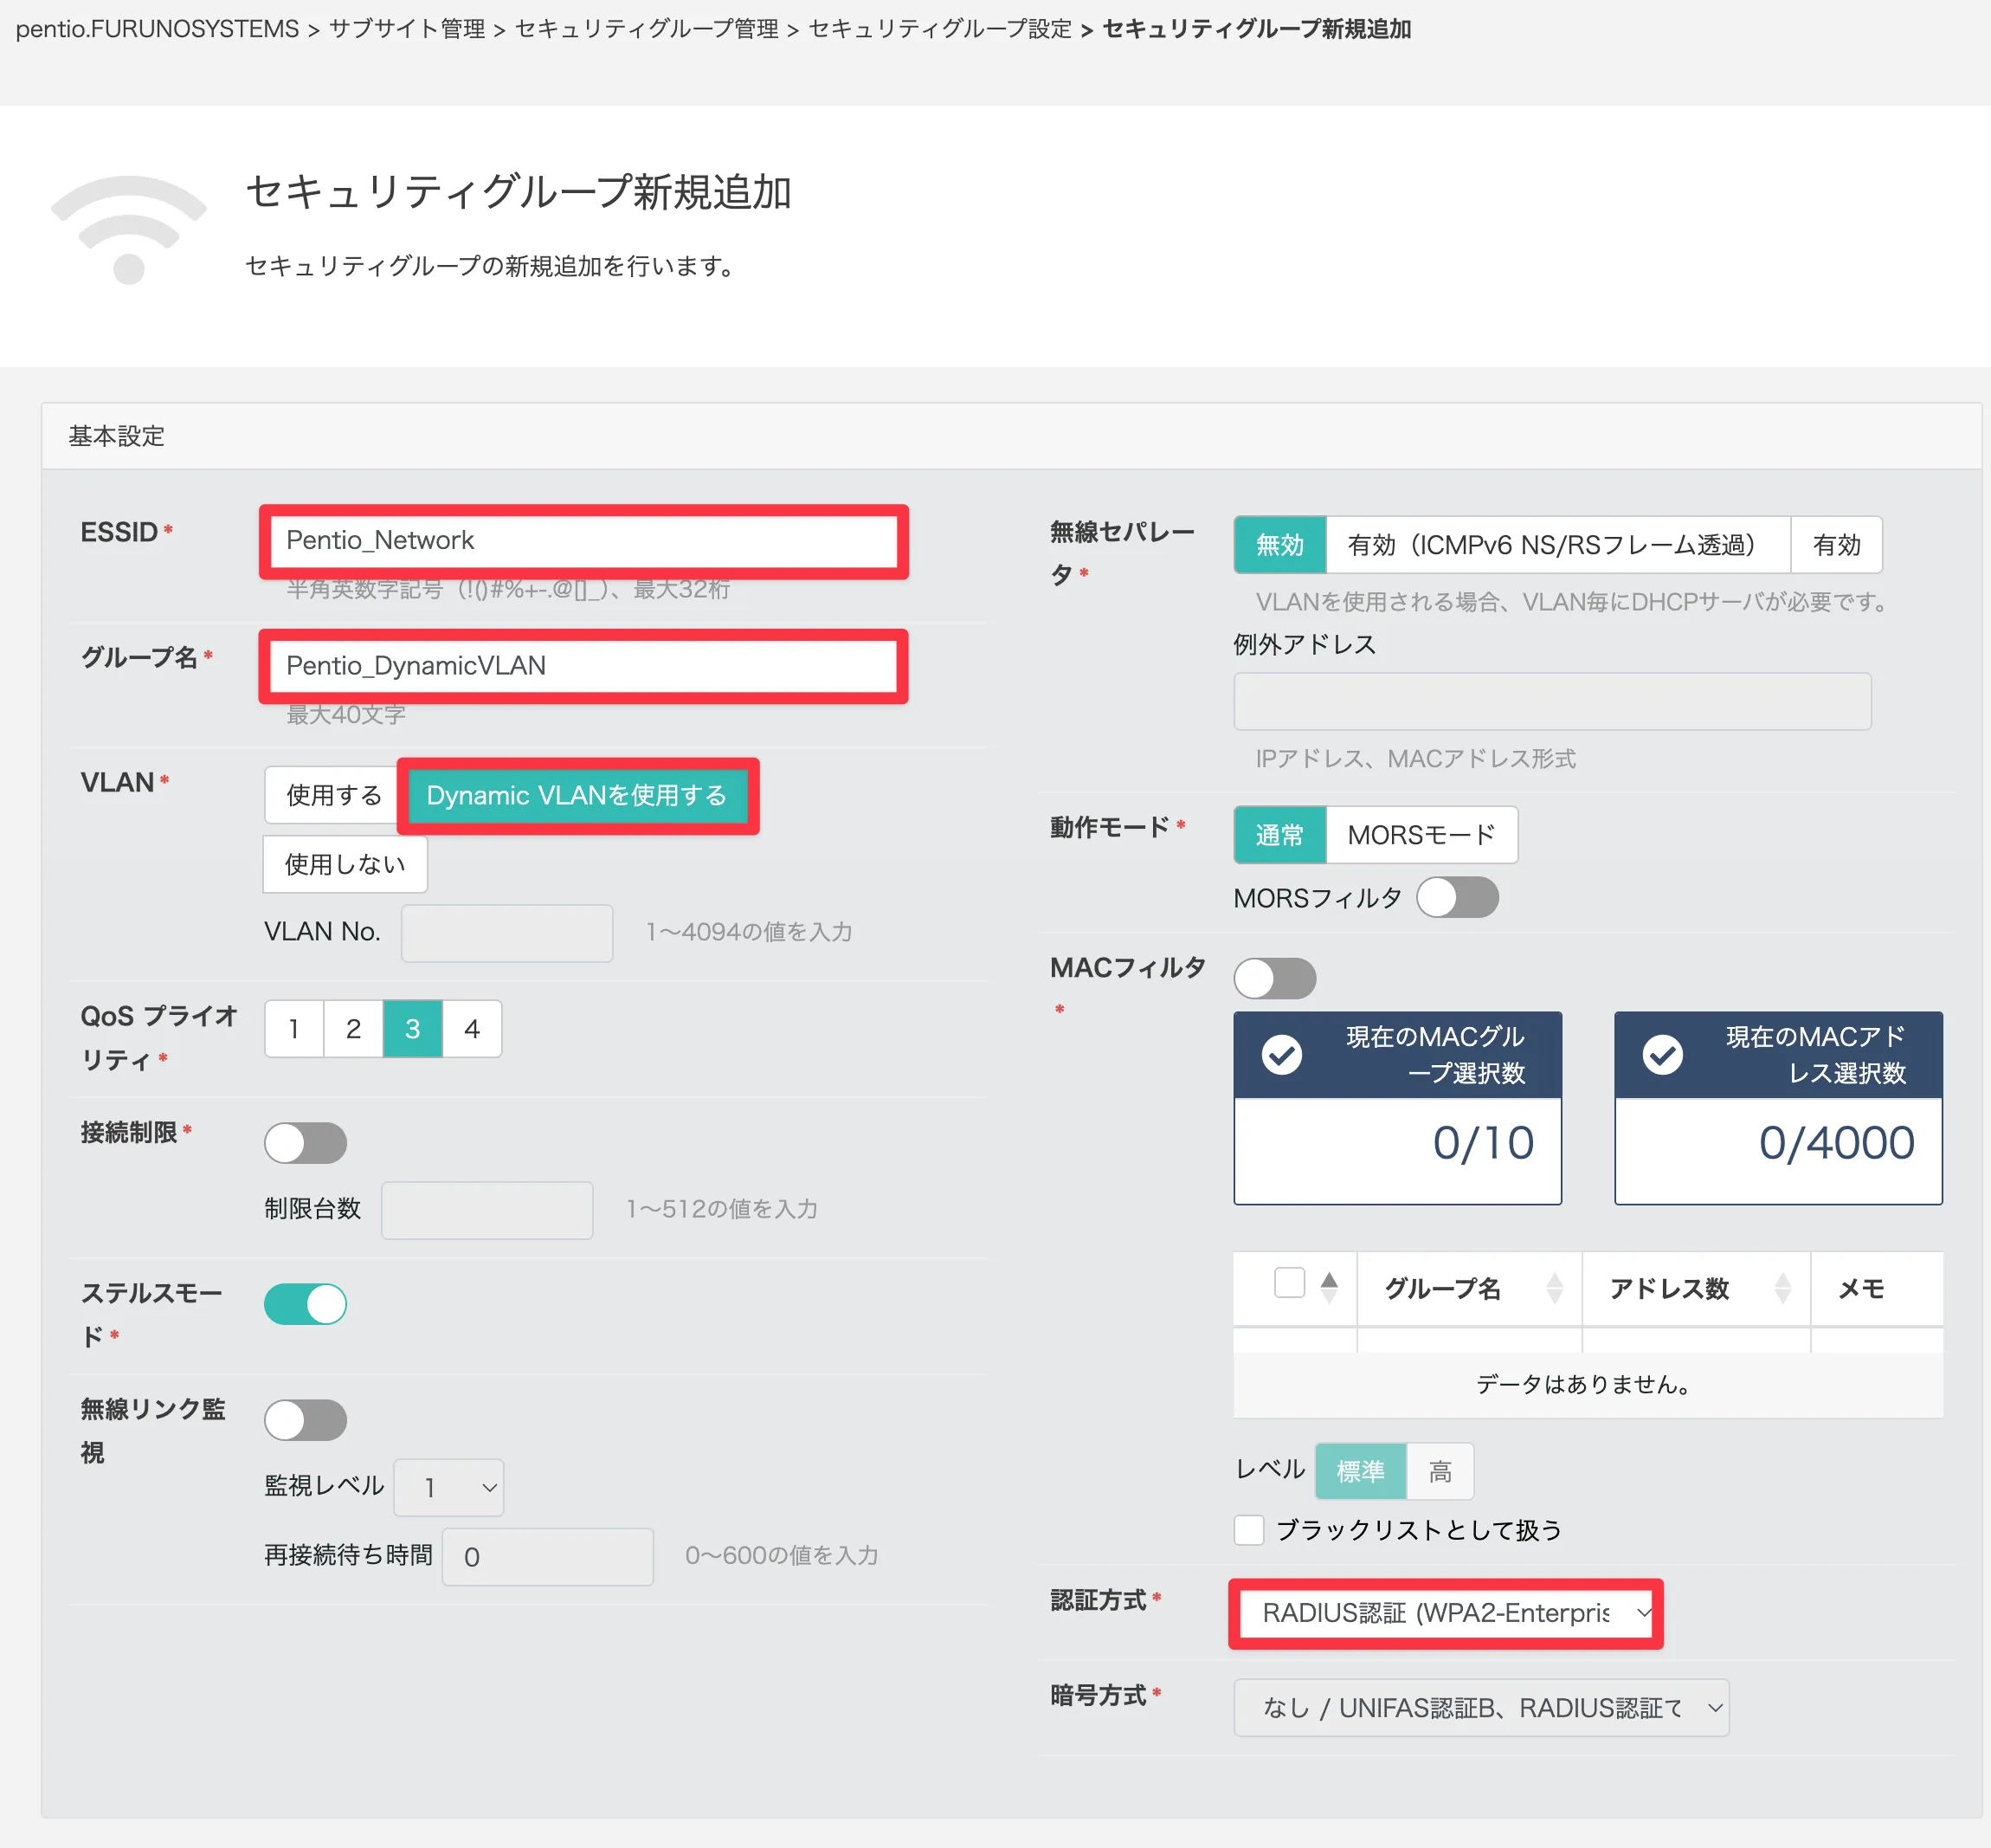The width and height of the screenshot is (1991, 1848).
Task: Select 高 level for the MAC filter
Action: (1440, 1471)
